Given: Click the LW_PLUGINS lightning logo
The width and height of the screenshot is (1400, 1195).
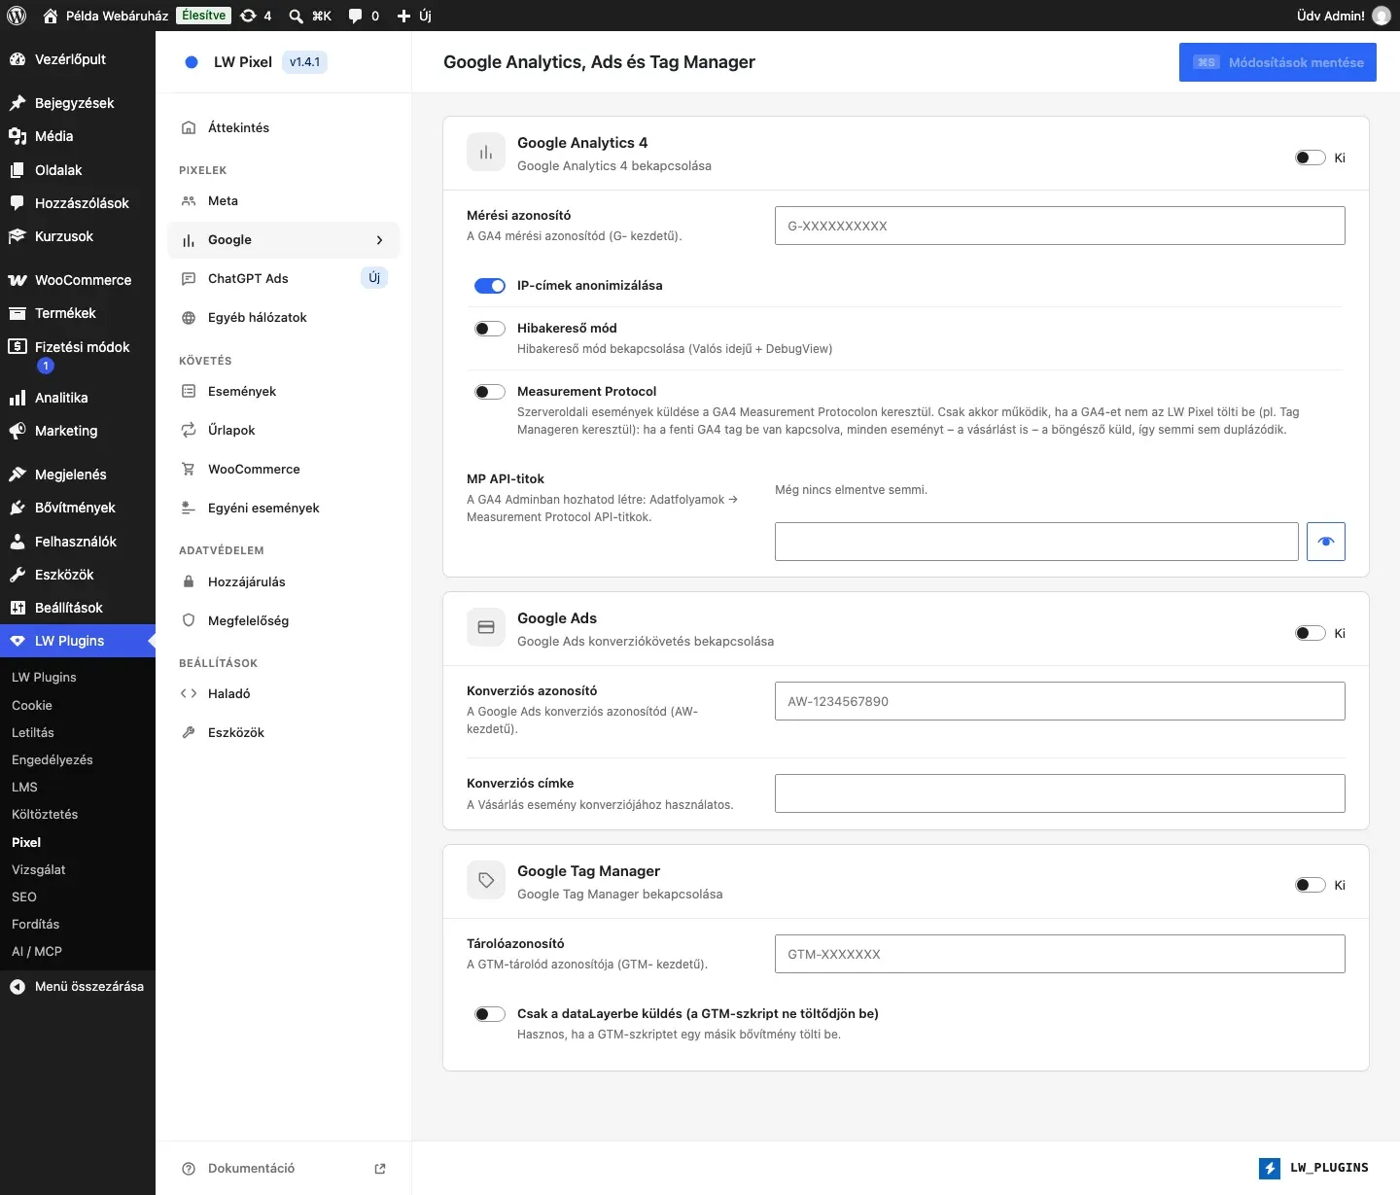Looking at the screenshot, I should [1270, 1168].
